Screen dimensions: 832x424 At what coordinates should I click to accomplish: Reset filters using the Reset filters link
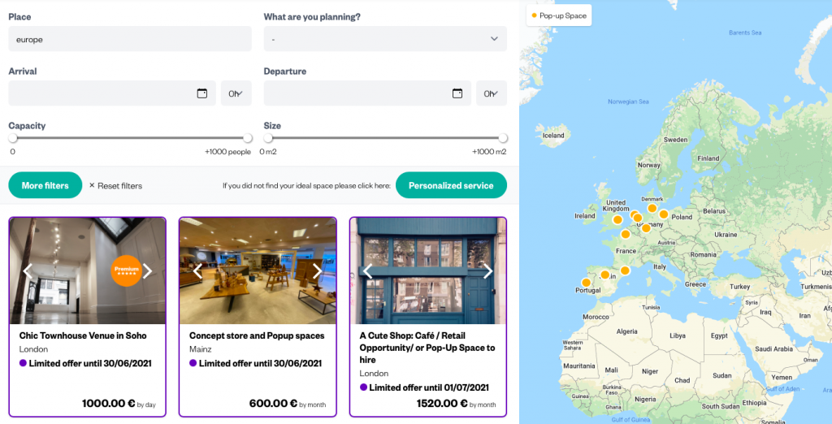click(x=115, y=186)
